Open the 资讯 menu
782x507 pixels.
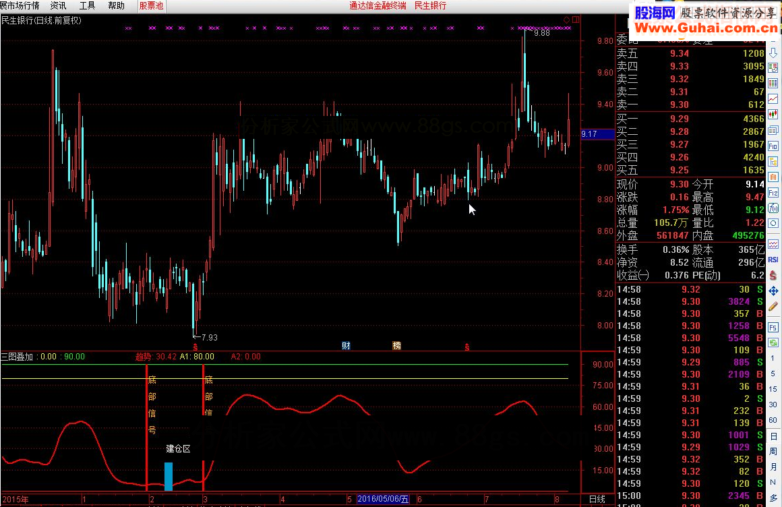(x=59, y=5)
